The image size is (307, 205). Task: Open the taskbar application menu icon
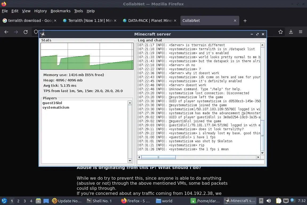coord(4,201)
